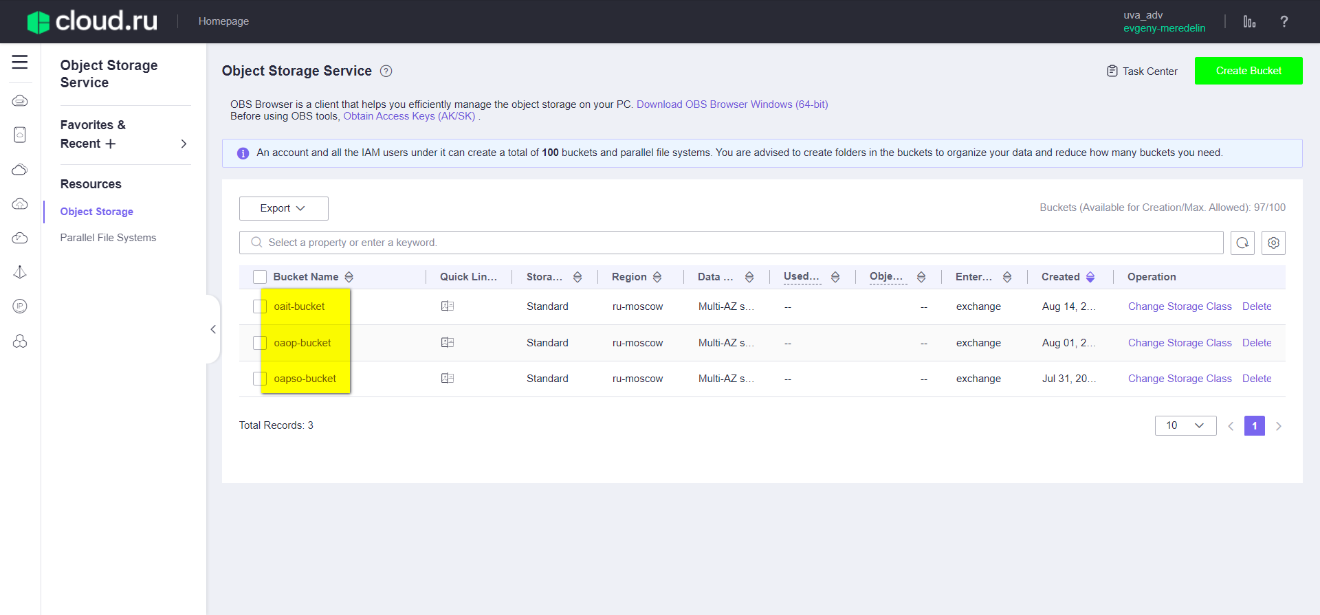Select Object Storage in sidebar
Screen dimensions: 1320x615
pos(97,212)
